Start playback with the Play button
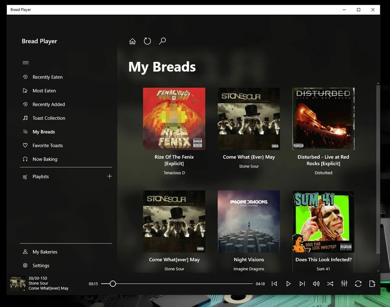Screen dimensions: 390x307 288,284
